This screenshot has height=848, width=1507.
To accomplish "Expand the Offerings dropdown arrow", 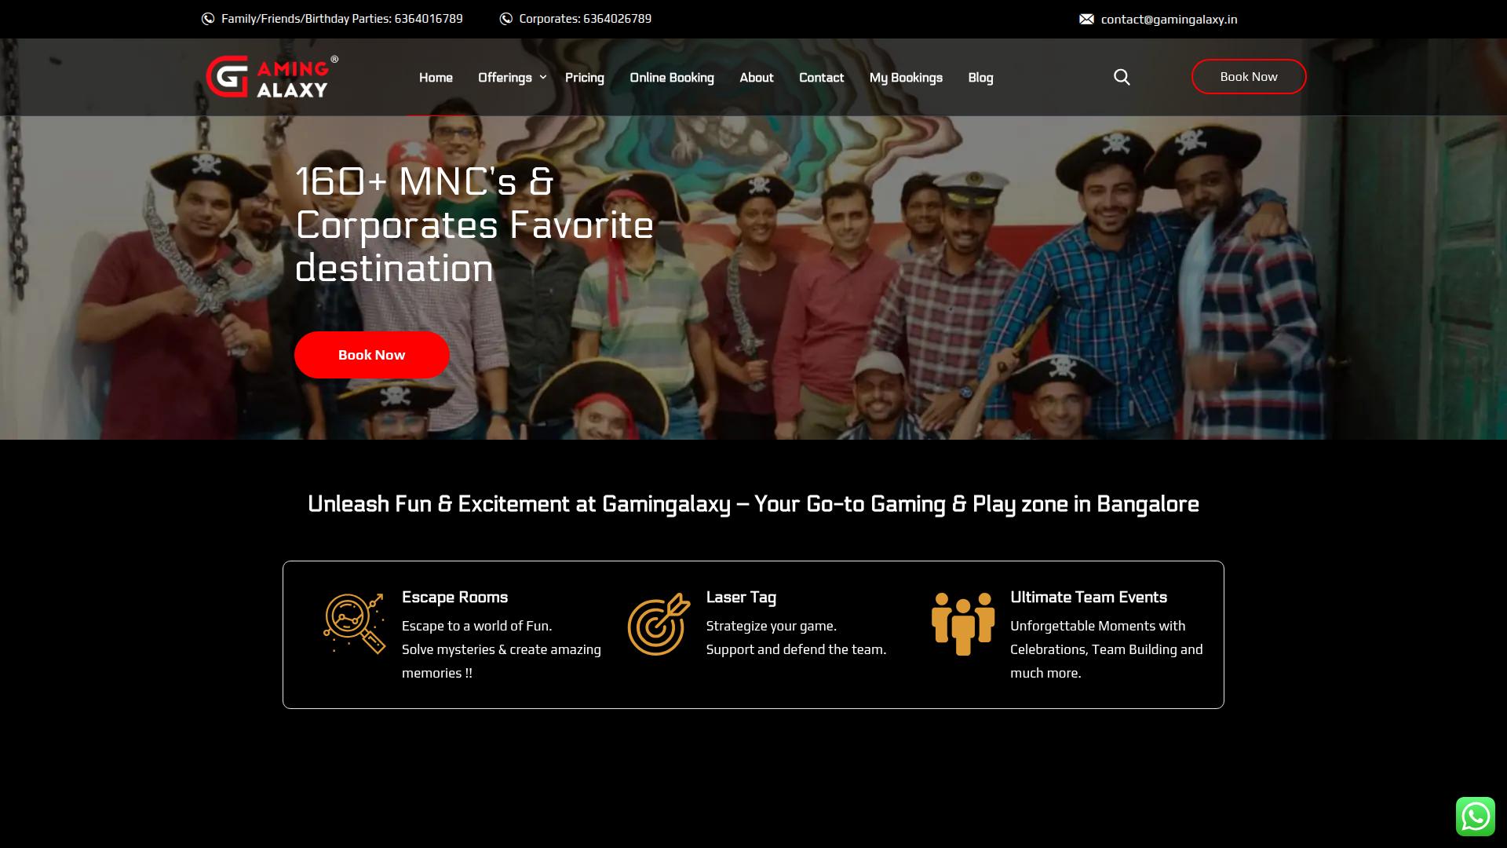I will point(542,77).
